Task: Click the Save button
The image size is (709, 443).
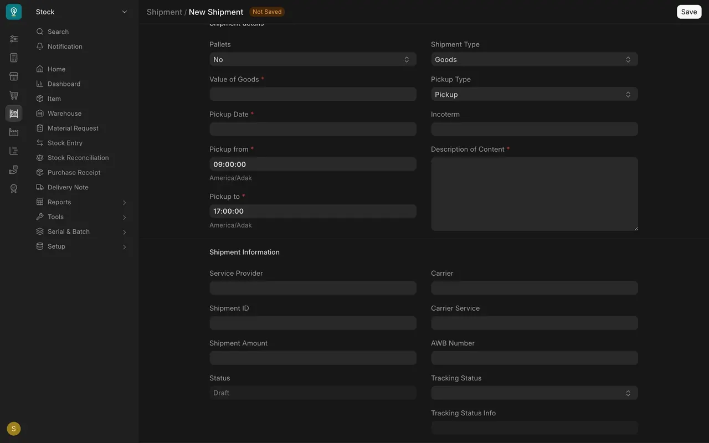Action: click(689, 12)
